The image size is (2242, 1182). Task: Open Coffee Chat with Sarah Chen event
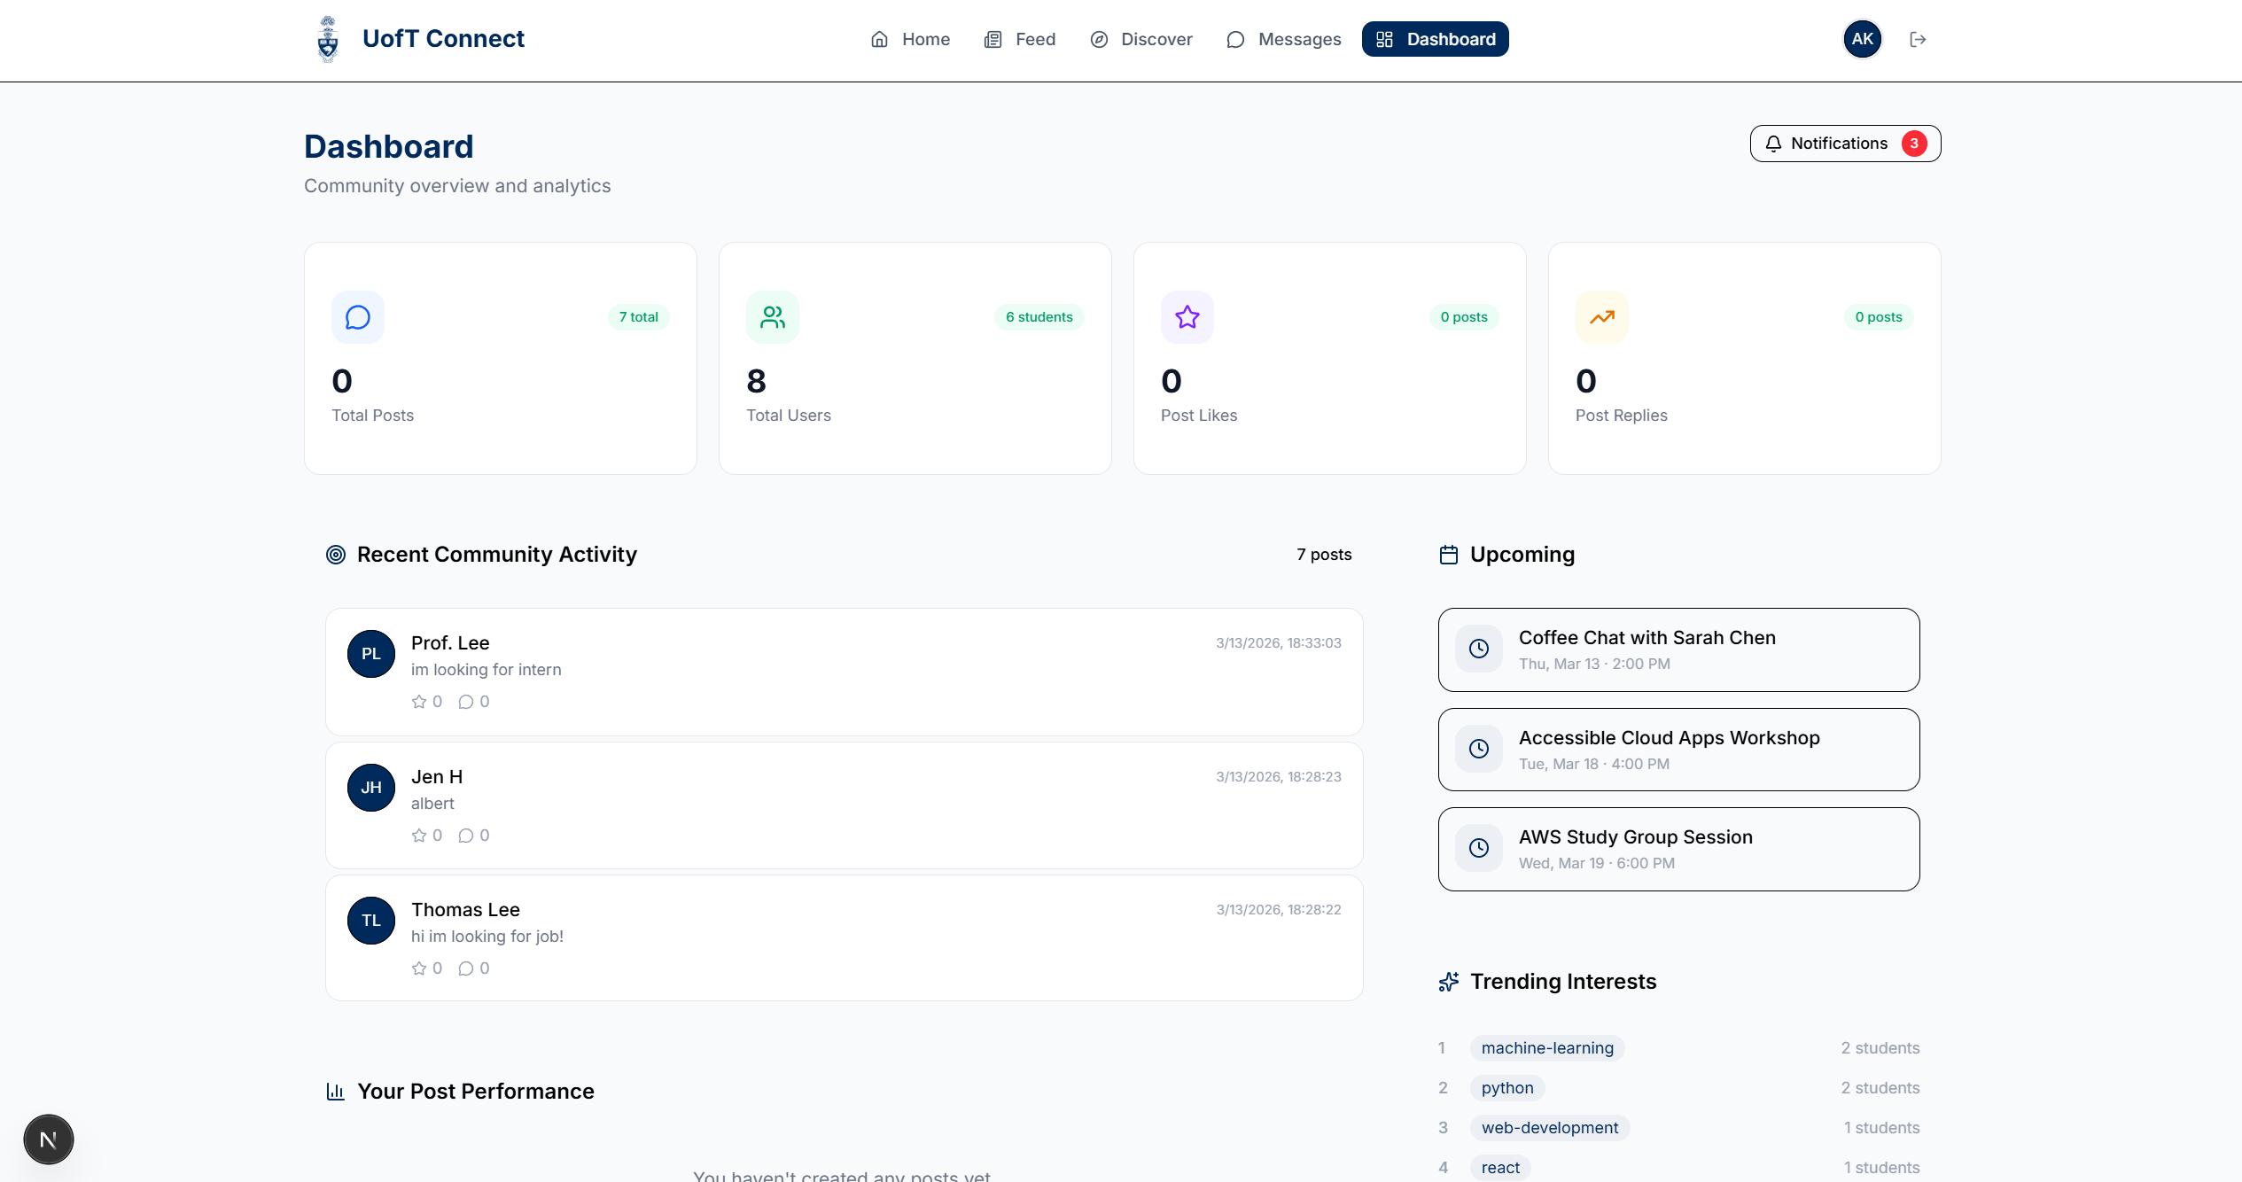click(x=1678, y=649)
